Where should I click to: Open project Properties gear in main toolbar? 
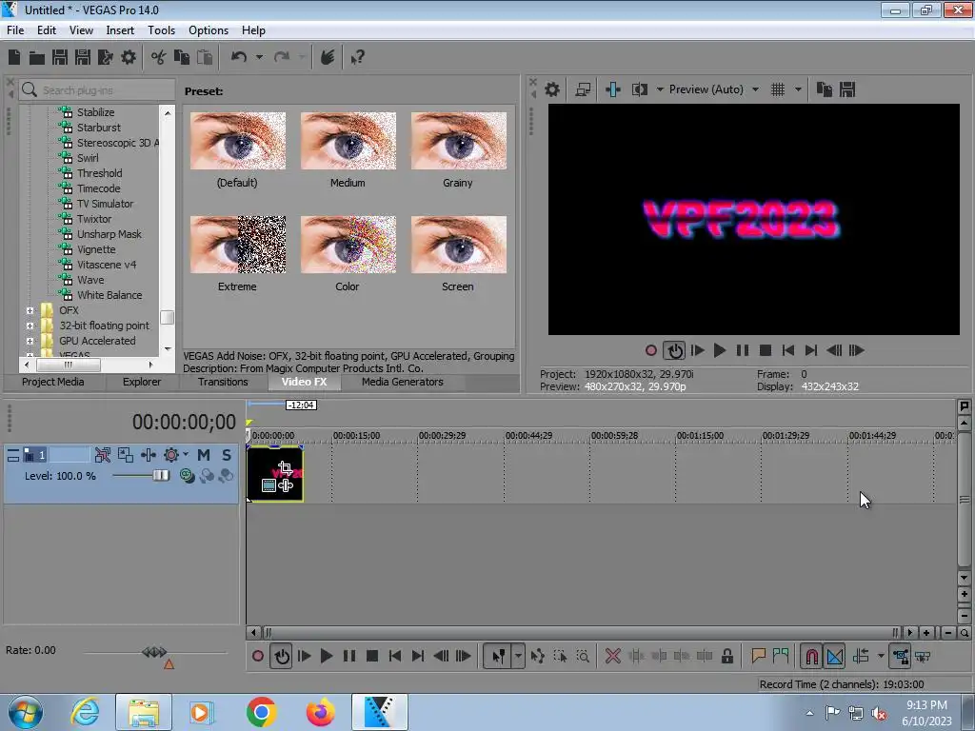[129, 58]
